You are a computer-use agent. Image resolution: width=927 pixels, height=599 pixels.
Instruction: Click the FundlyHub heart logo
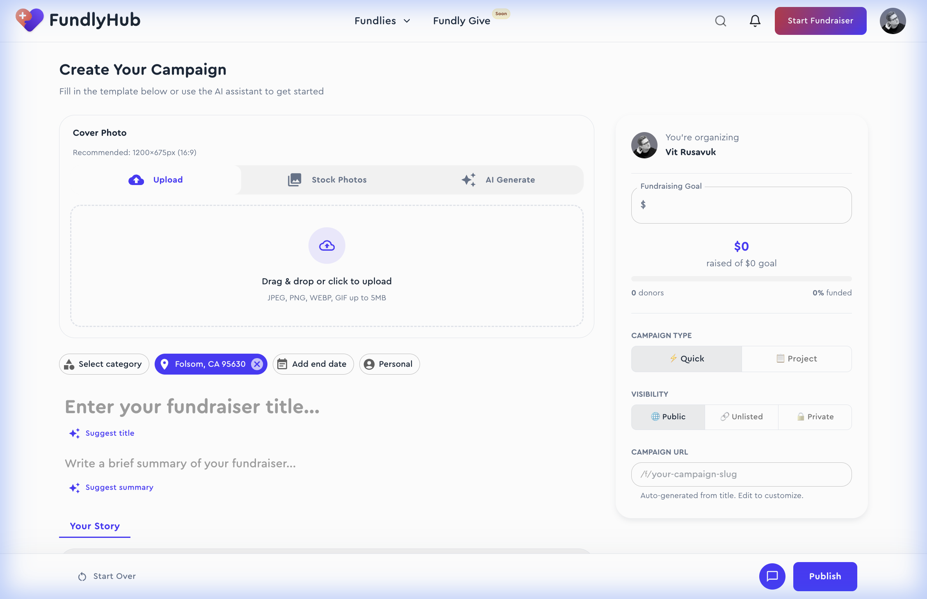pyautogui.click(x=29, y=19)
